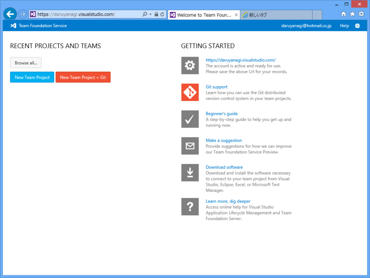
Task: Click the download arrow tile icon
Action: coord(190,172)
